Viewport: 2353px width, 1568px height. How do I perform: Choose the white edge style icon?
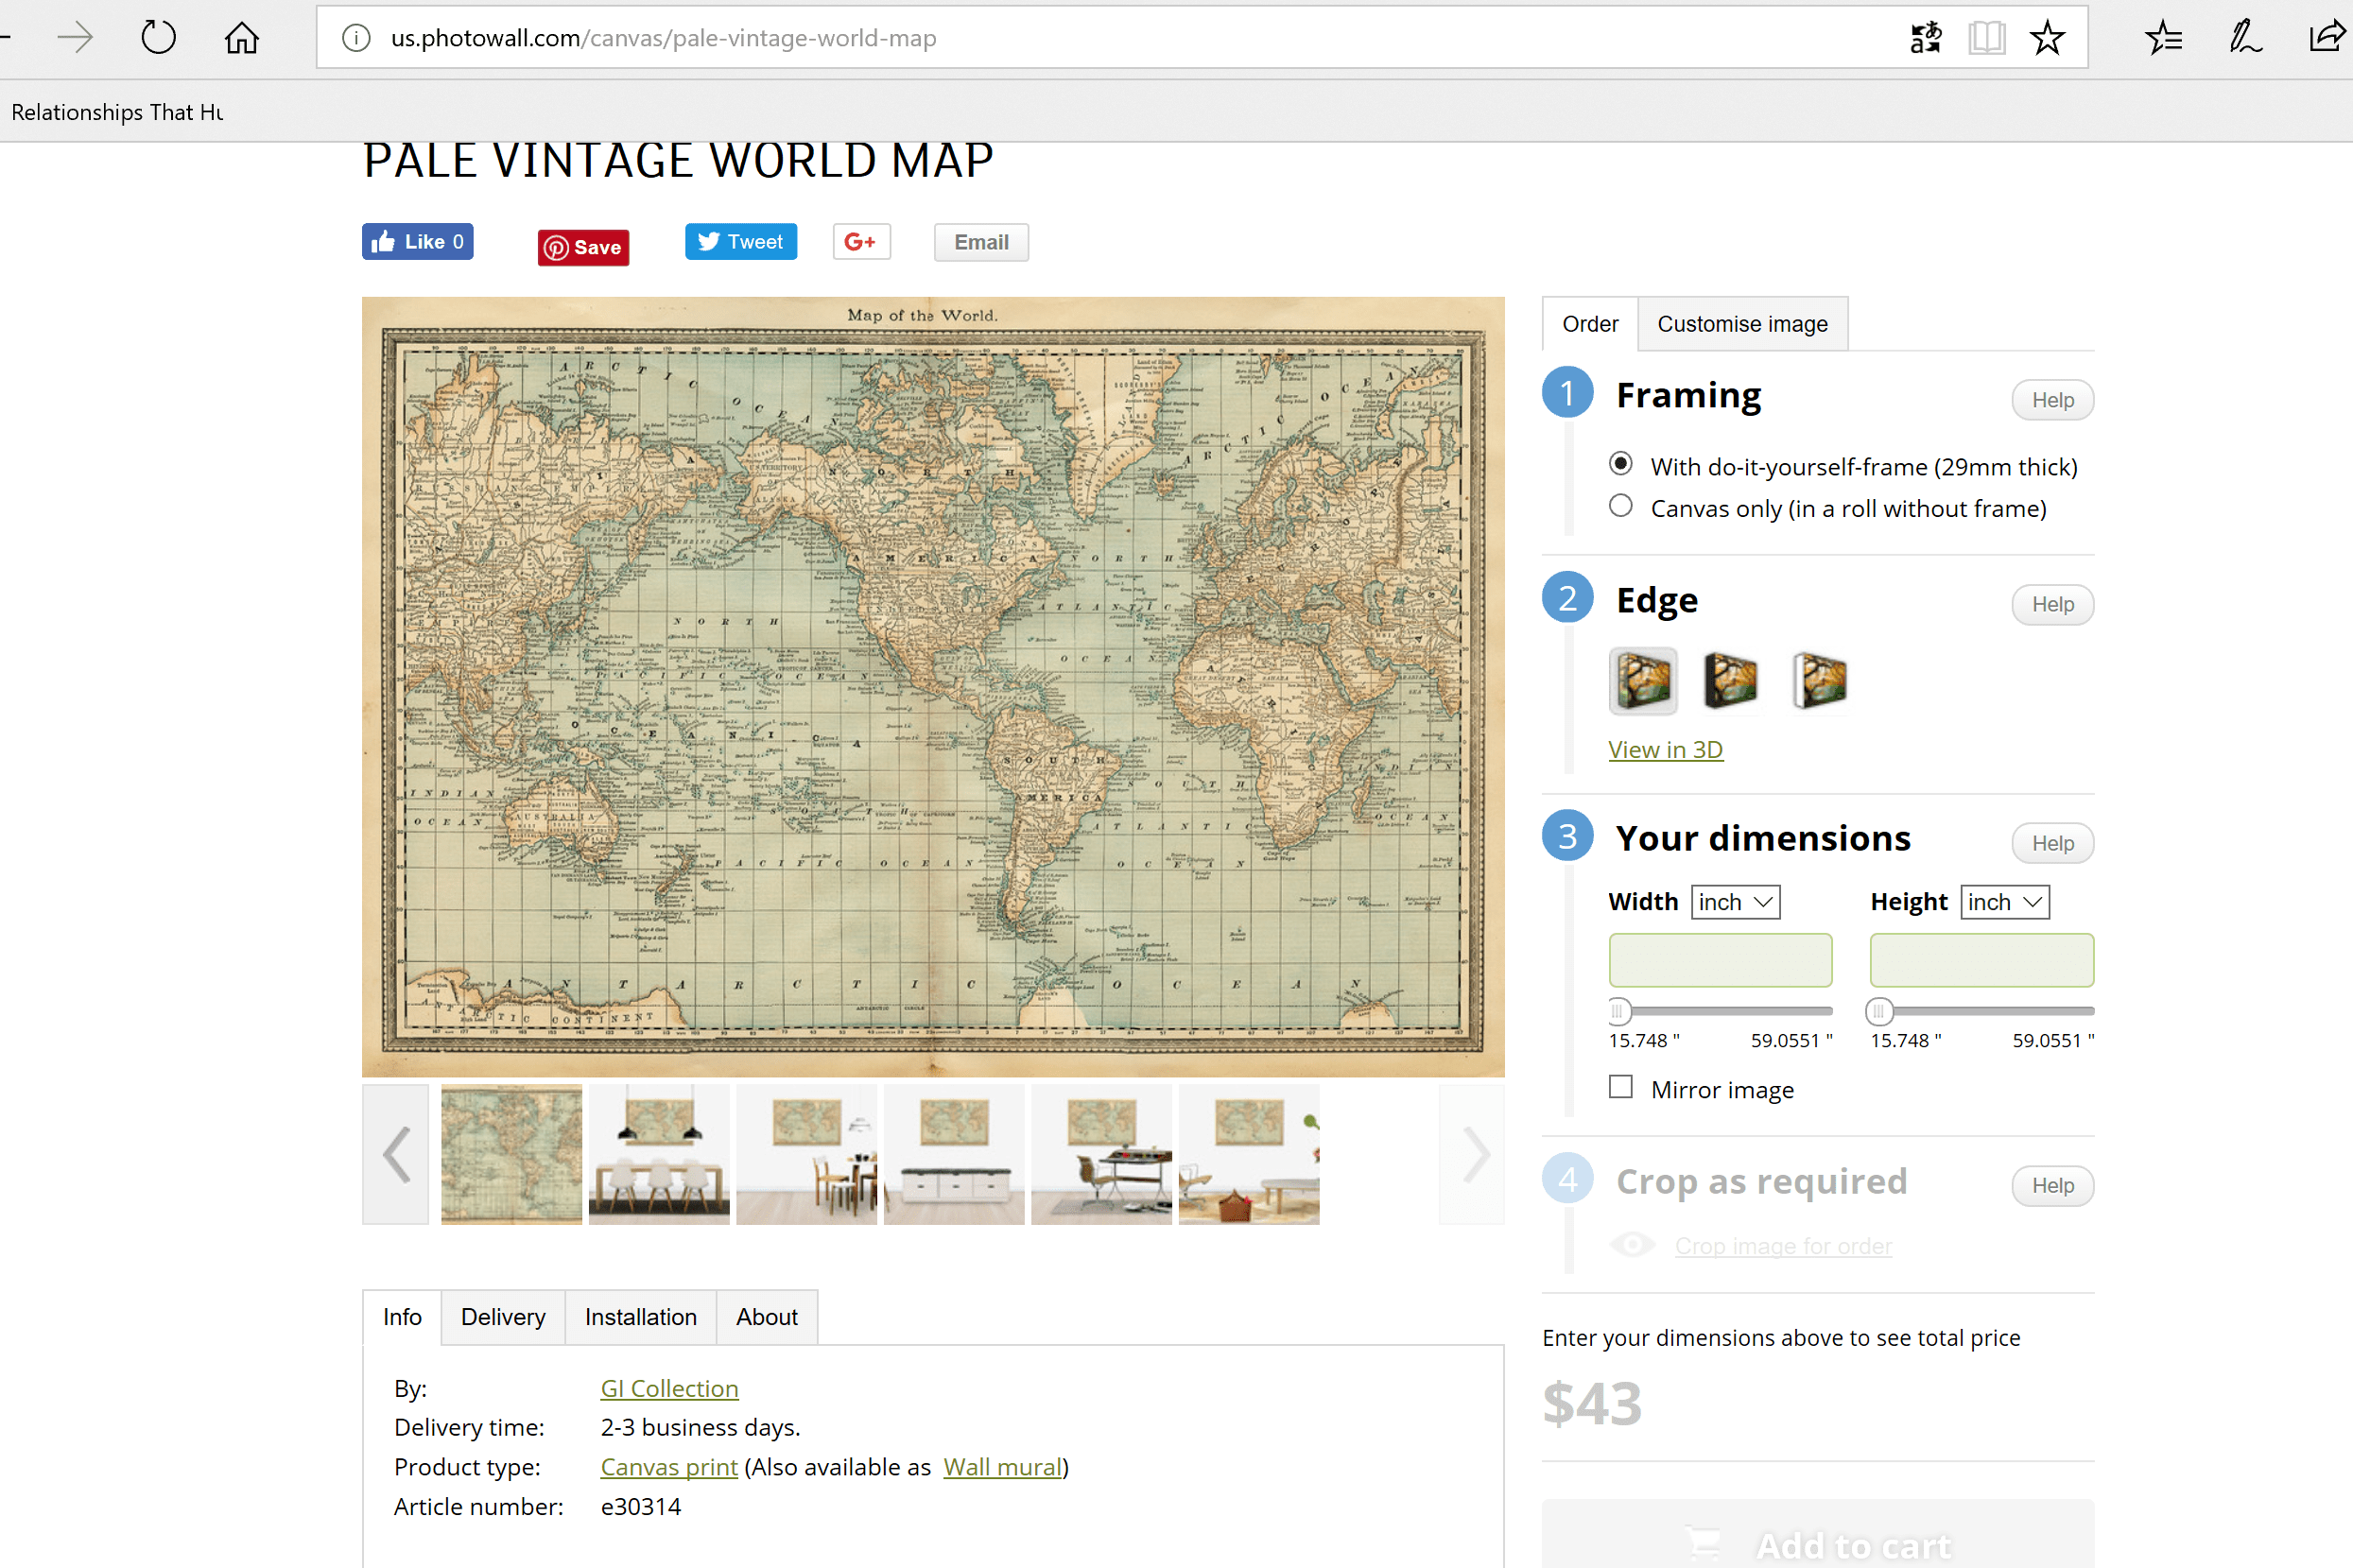(1820, 681)
